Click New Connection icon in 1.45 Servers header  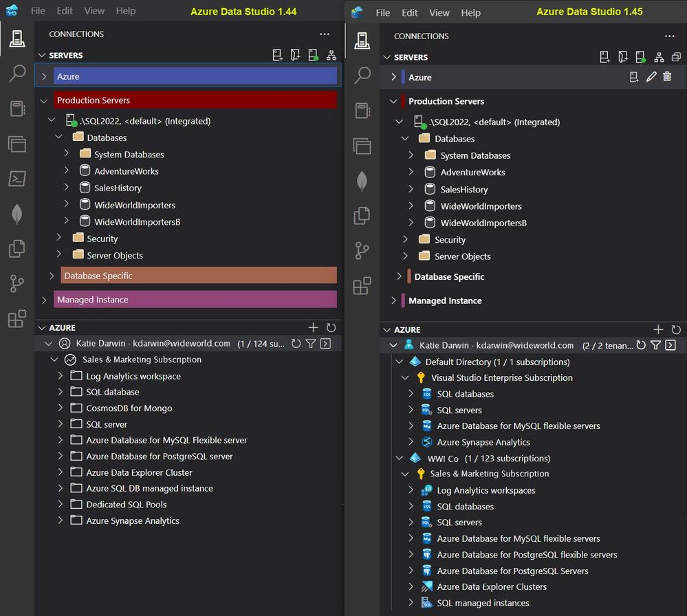(604, 57)
